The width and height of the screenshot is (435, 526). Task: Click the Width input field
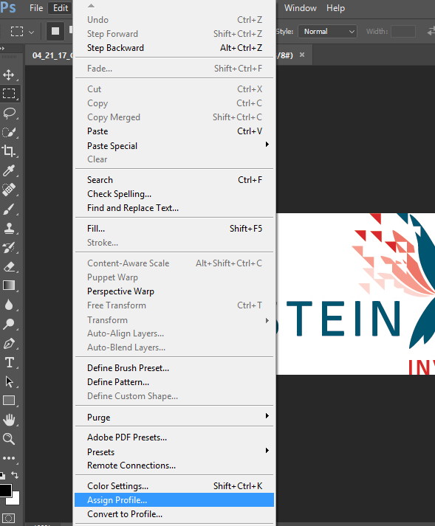point(403,32)
